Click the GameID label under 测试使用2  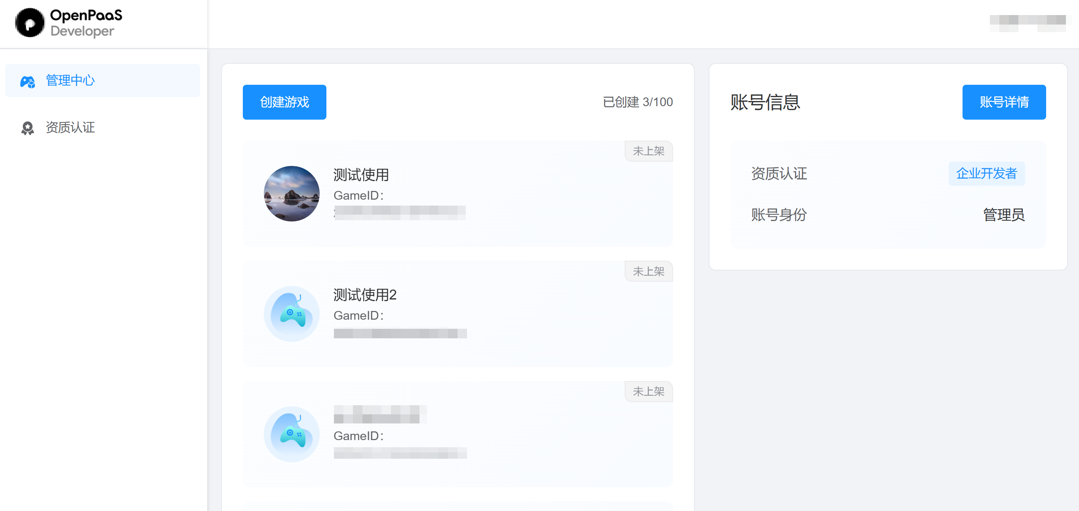358,316
